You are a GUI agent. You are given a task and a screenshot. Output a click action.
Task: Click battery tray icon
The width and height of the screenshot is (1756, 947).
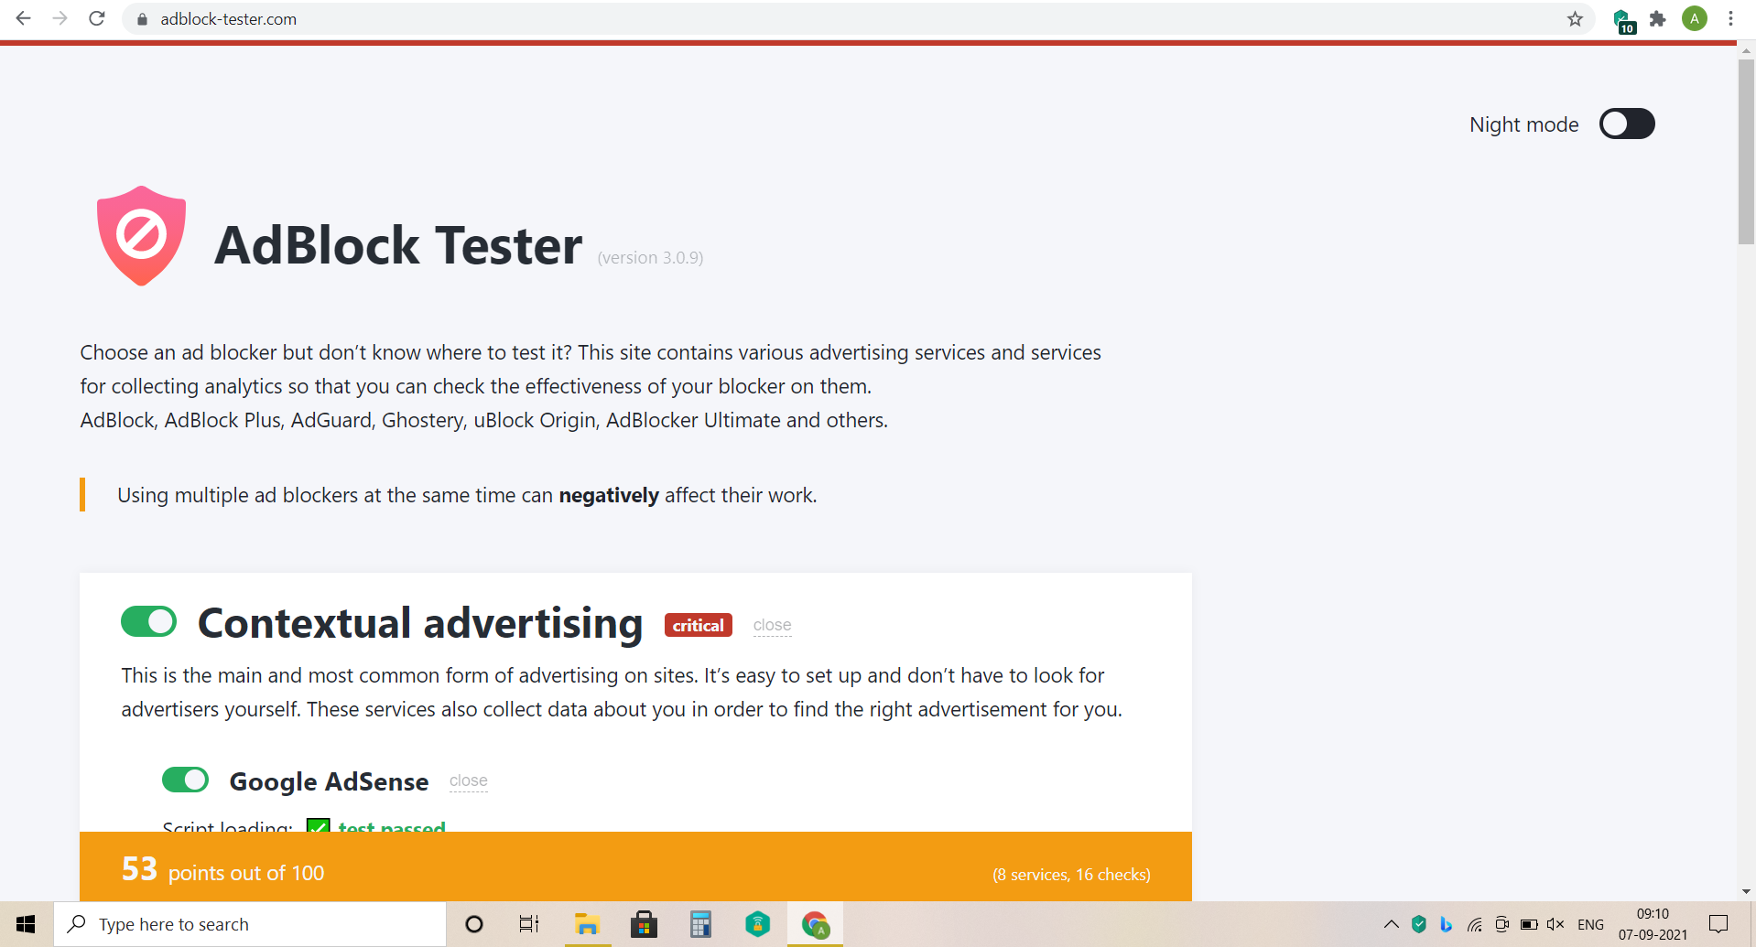[x=1528, y=924]
